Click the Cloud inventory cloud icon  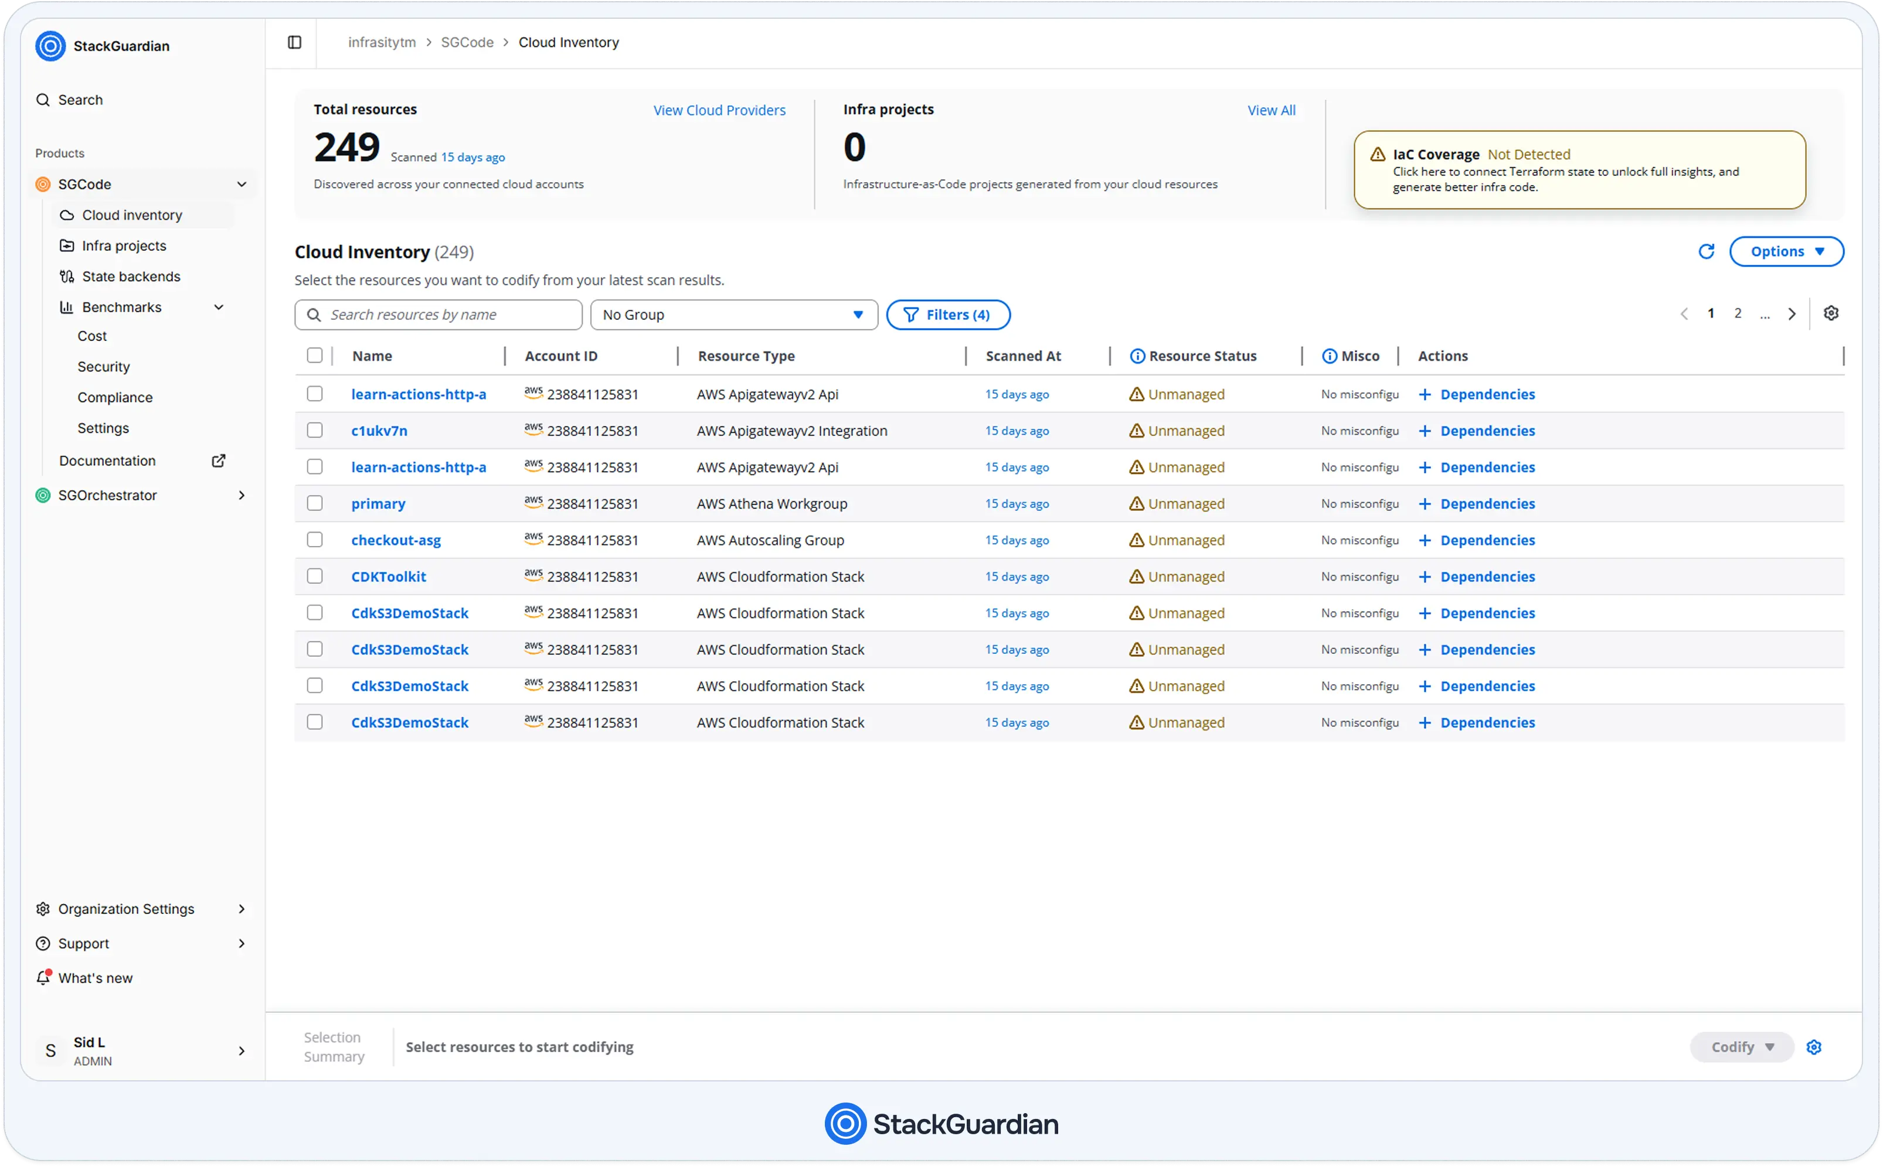tap(67, 216)
